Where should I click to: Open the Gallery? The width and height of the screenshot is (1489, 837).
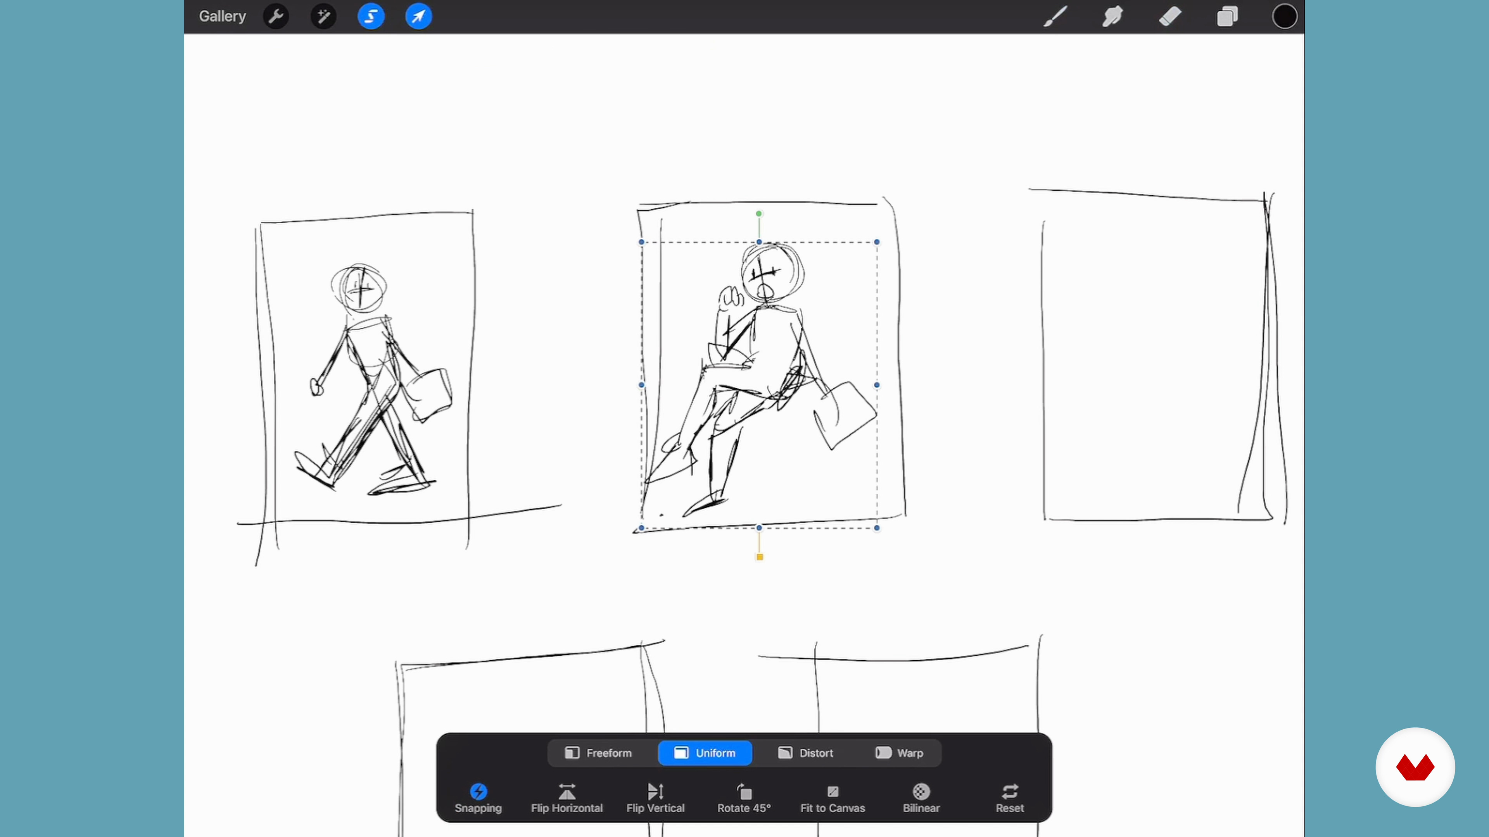[223, 16]
